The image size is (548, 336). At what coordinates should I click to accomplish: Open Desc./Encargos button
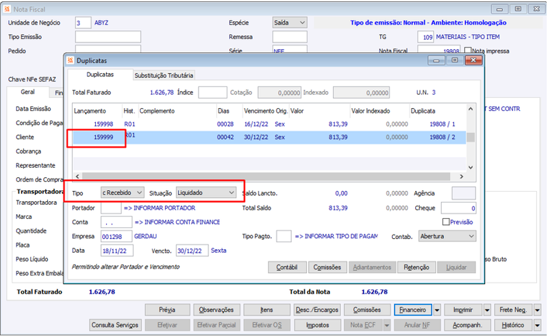[x=317, y=310]
